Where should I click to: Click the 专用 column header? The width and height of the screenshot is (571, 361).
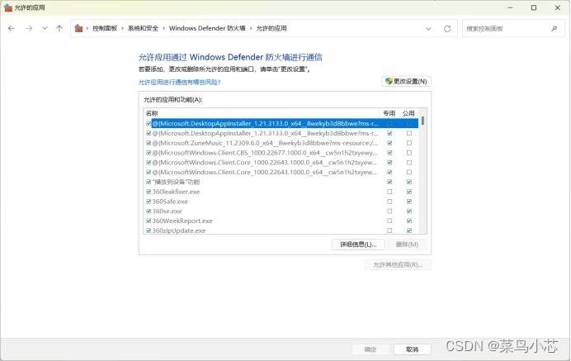pyautogui.click(x=389, y=113)
